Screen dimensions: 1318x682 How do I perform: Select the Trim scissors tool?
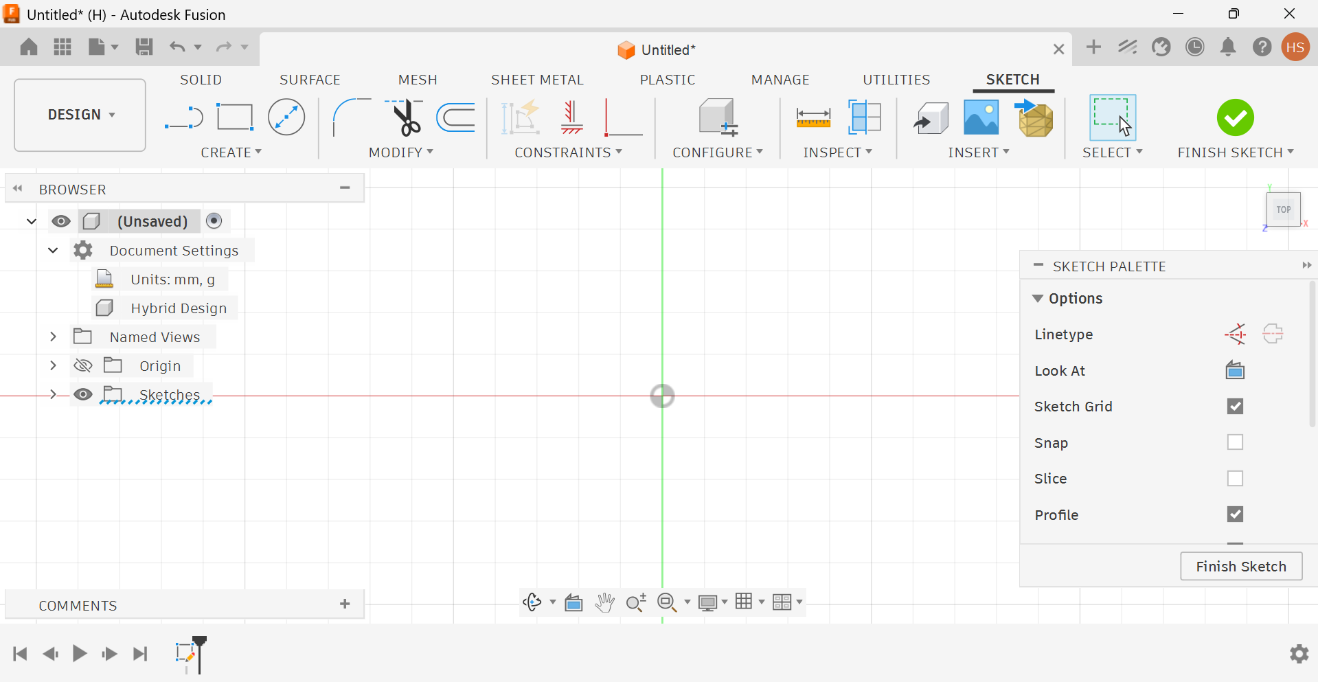[x=405, y=117]
